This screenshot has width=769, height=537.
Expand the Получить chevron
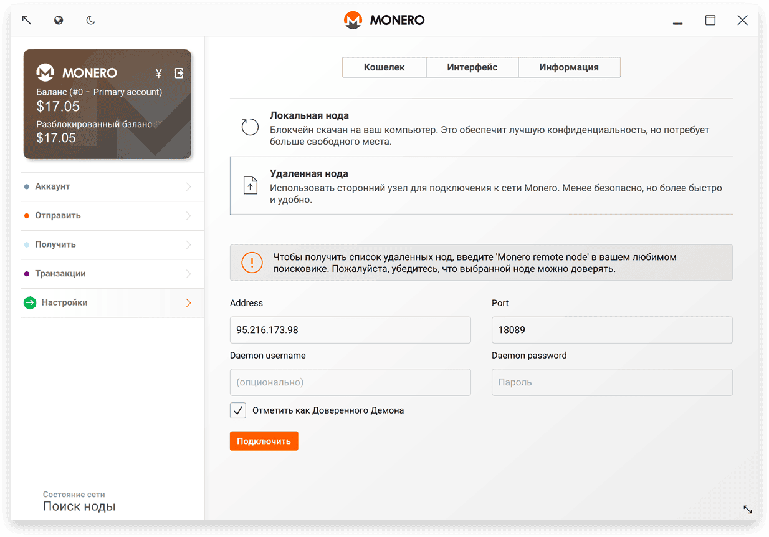pos(188,244)
